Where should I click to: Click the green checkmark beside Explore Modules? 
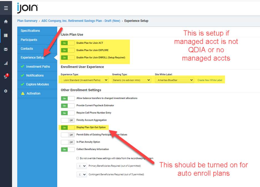(x=22, y=84)
